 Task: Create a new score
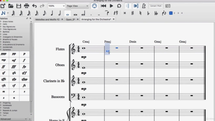coord(3,6)
